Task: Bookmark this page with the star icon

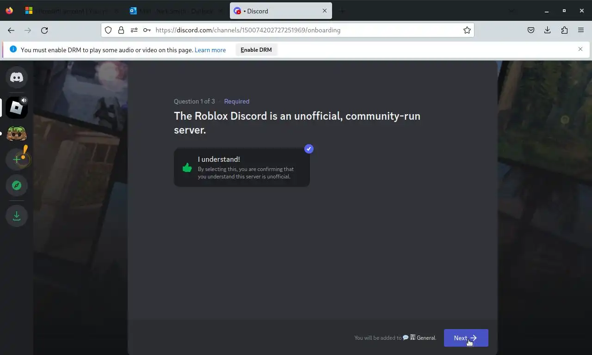Action: tap(467, 30)
